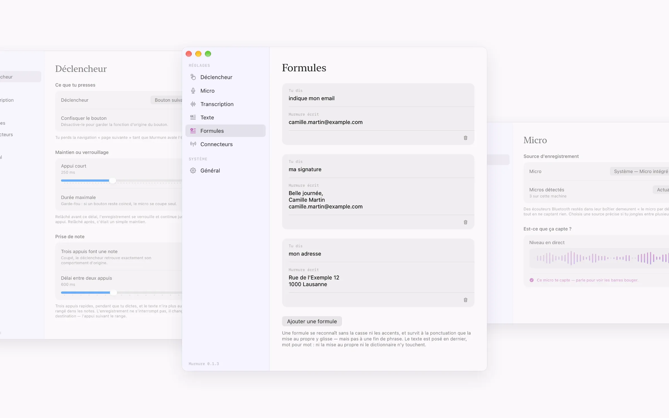The height and width of the screenshot is (418, 669).
Task: Switch to the Transcription section
Action: [x=226, y=104]
